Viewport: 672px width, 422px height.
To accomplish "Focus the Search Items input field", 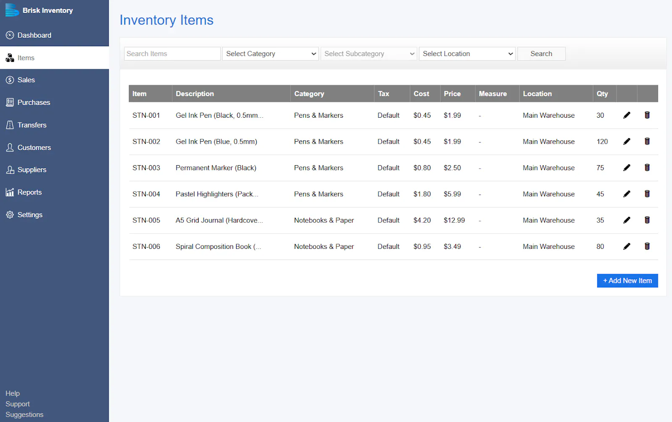I will pyautogui.click(x=172, y=54).
